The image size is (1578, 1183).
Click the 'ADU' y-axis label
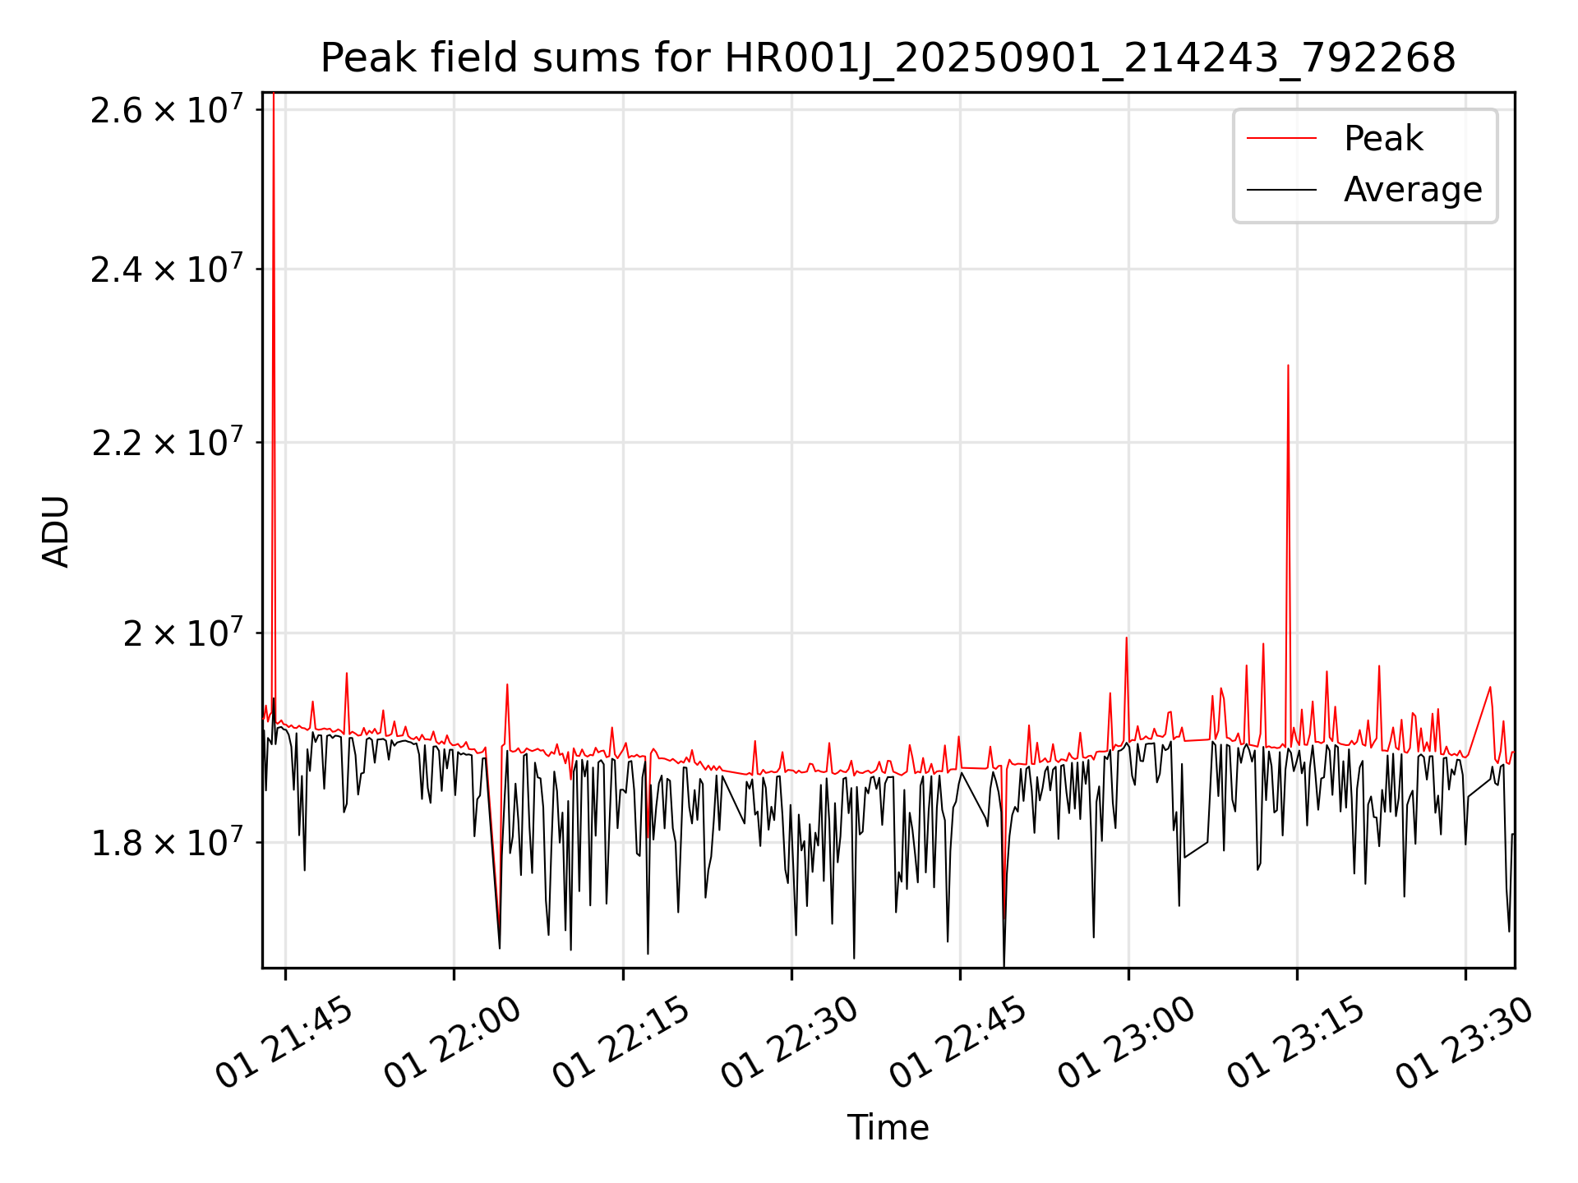click(56, 532)
